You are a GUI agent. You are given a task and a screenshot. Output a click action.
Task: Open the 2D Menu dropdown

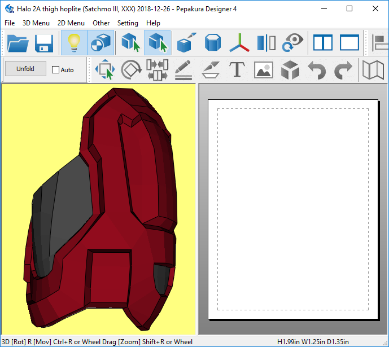click(x=71, y=23)
